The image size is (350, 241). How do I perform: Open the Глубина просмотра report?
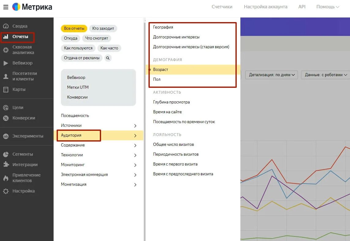click(x=171, y=102)
